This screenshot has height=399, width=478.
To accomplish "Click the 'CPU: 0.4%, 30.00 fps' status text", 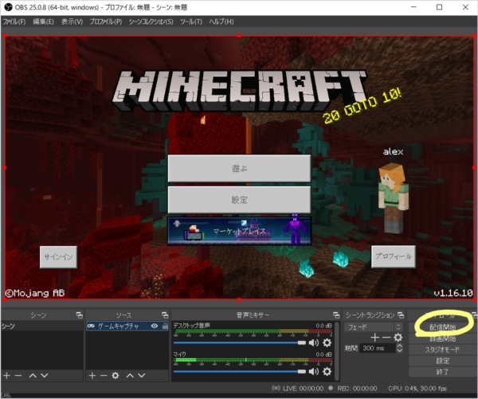I will [417, 389].
